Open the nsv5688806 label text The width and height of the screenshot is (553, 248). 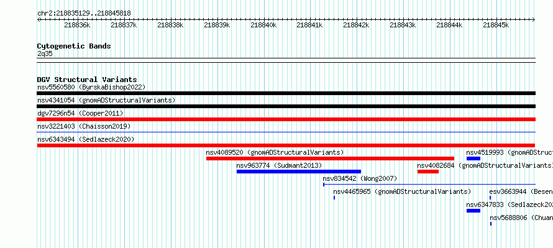click(521, 218)
